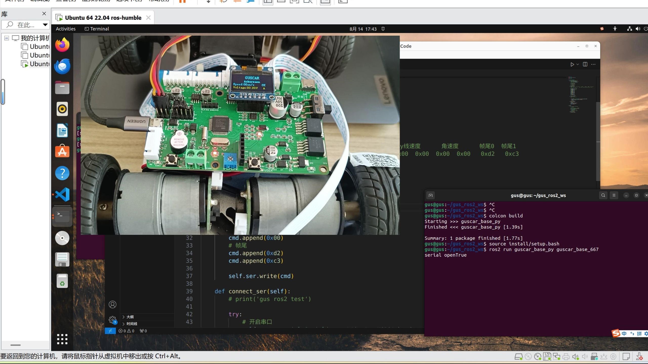The width and height of the screenshot is (648, 364).
Task: Show all applications grid
Action: tap(62, 339)
